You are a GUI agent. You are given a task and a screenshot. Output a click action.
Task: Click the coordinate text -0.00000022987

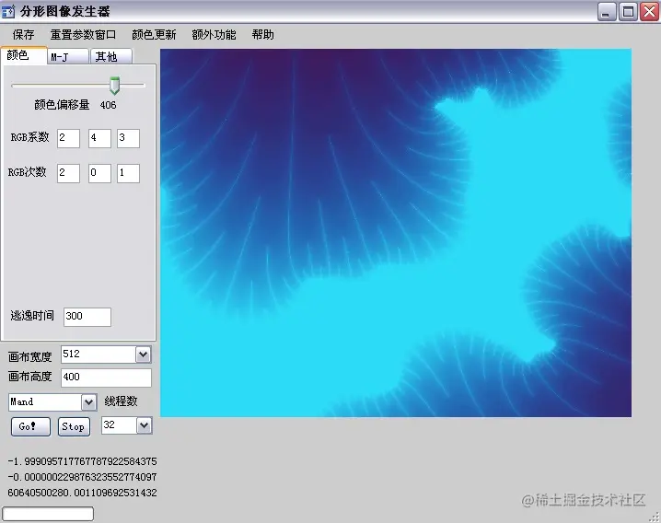point(82,477)
